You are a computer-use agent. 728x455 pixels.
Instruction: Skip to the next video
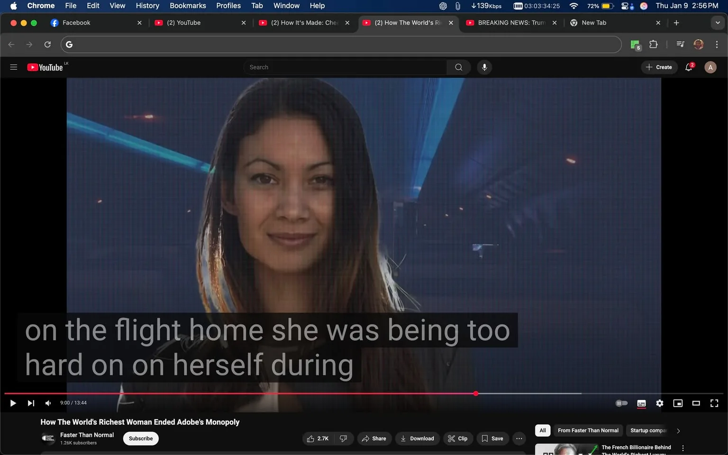point(31,403)
